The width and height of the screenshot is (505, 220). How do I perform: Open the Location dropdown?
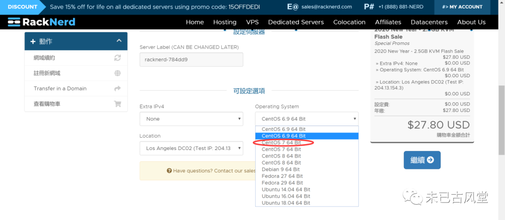(191, 148)
